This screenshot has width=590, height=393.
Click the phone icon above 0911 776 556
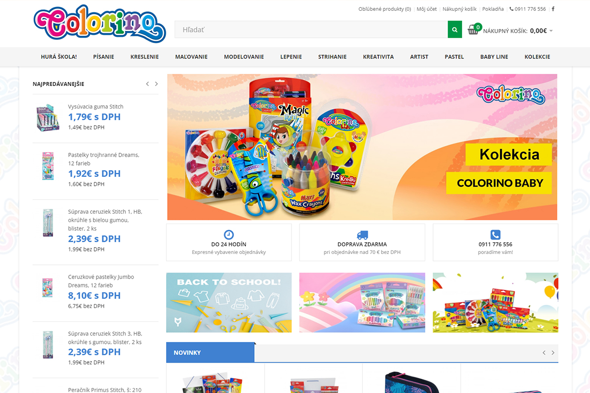[495, 235]
